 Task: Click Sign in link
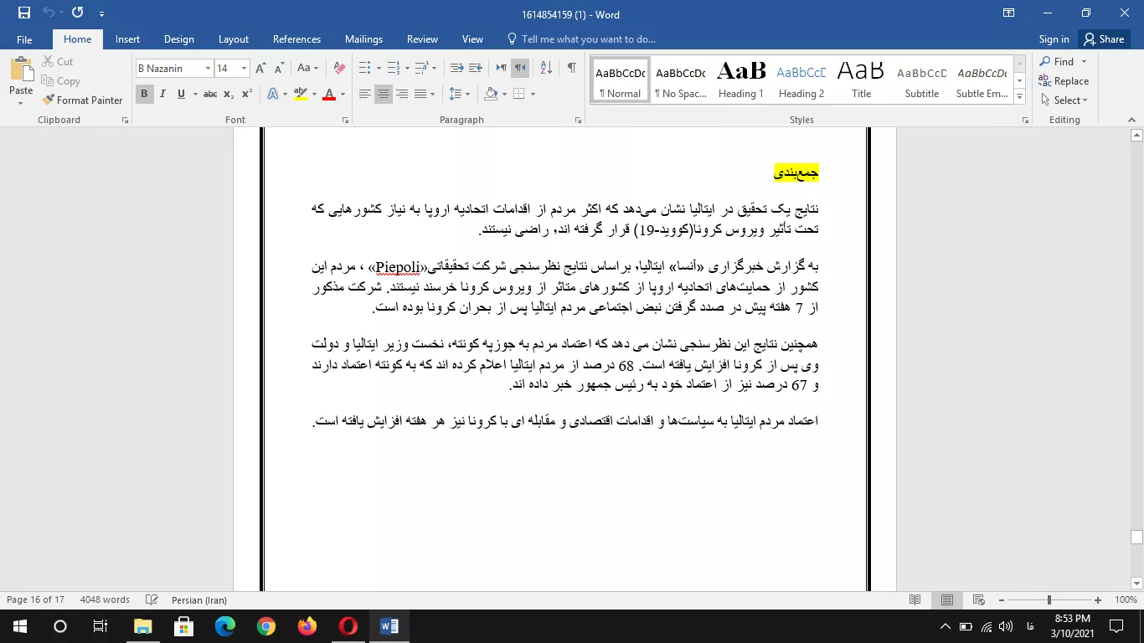click(1054, 39)
